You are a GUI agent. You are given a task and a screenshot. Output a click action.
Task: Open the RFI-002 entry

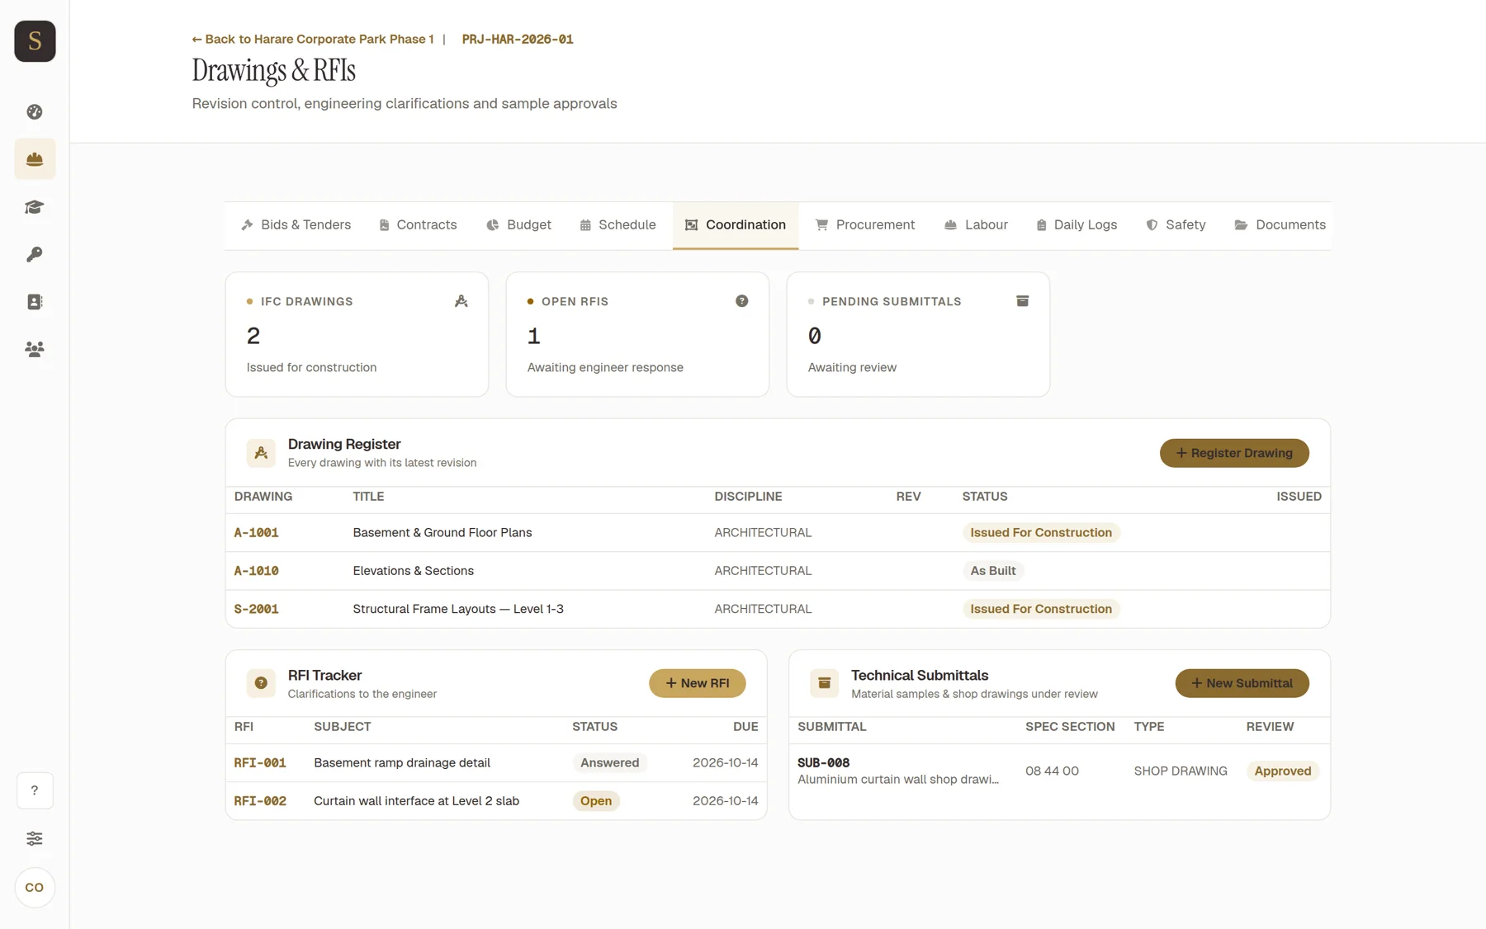pyautogui.click(x=260, y=801)
